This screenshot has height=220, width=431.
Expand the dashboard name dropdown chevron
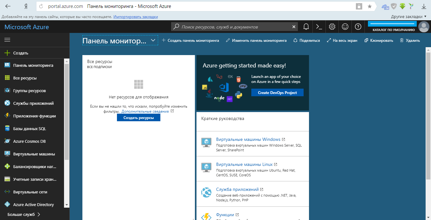[153, 40]
